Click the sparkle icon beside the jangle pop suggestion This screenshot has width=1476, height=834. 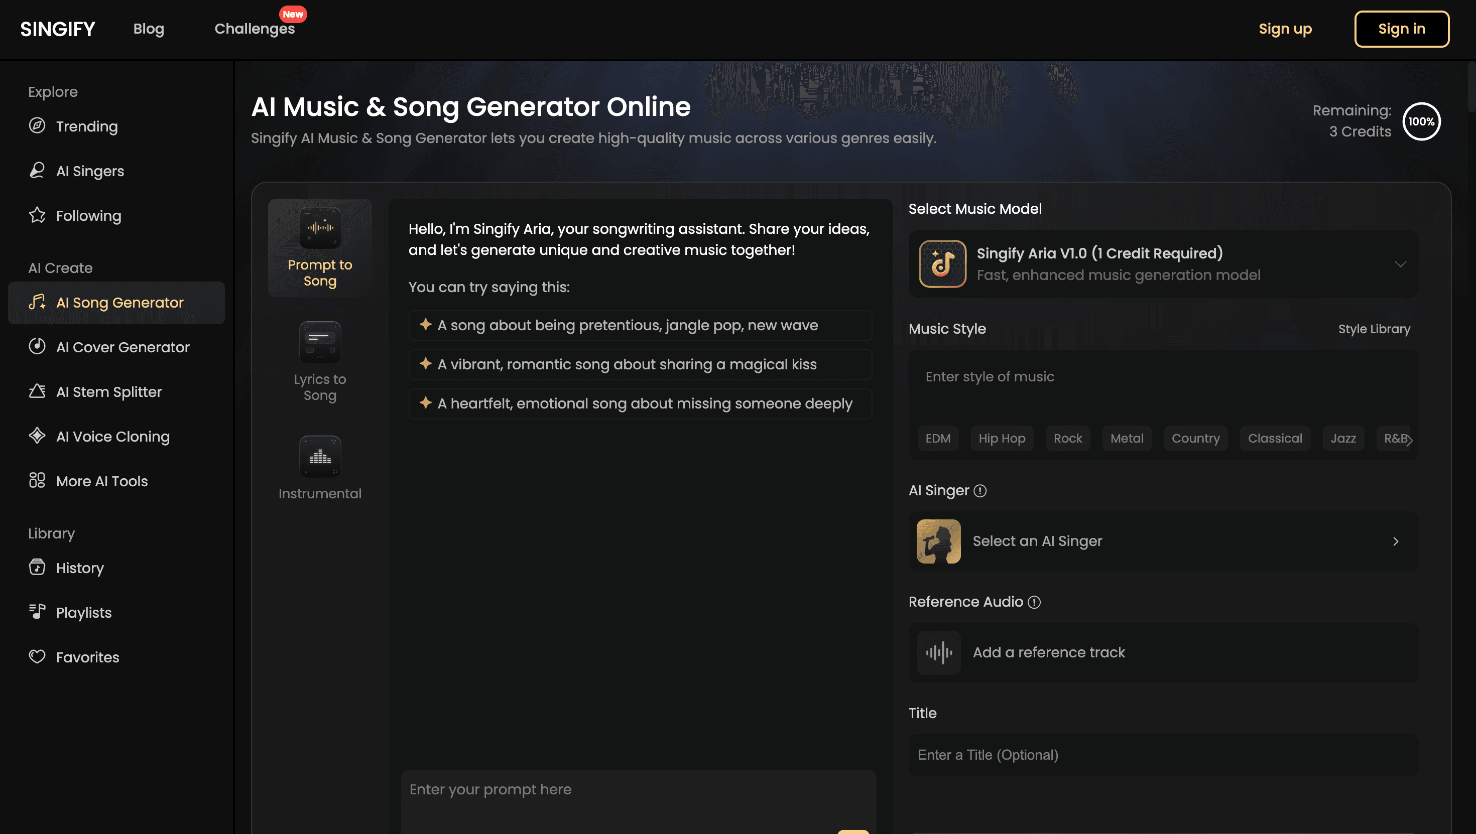click(x=425, y=325)
